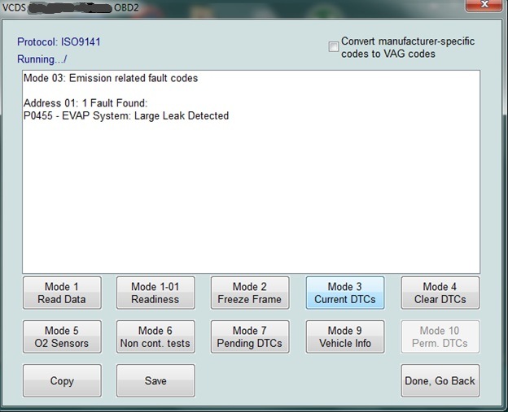Image resolution: width=508 pixels, height=412 pixels.
Task: Show Mode 7 Pending DTCs
Action: coord(250,336)
